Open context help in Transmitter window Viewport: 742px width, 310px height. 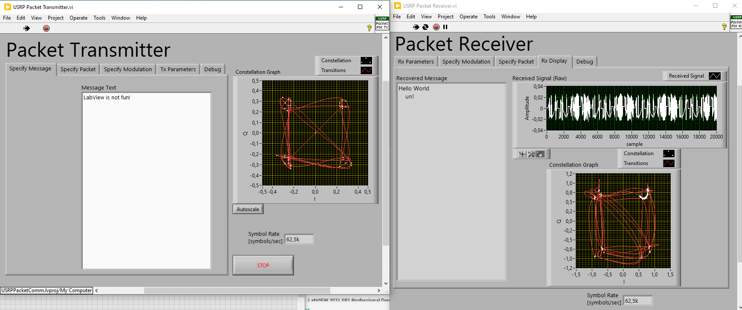369,28
